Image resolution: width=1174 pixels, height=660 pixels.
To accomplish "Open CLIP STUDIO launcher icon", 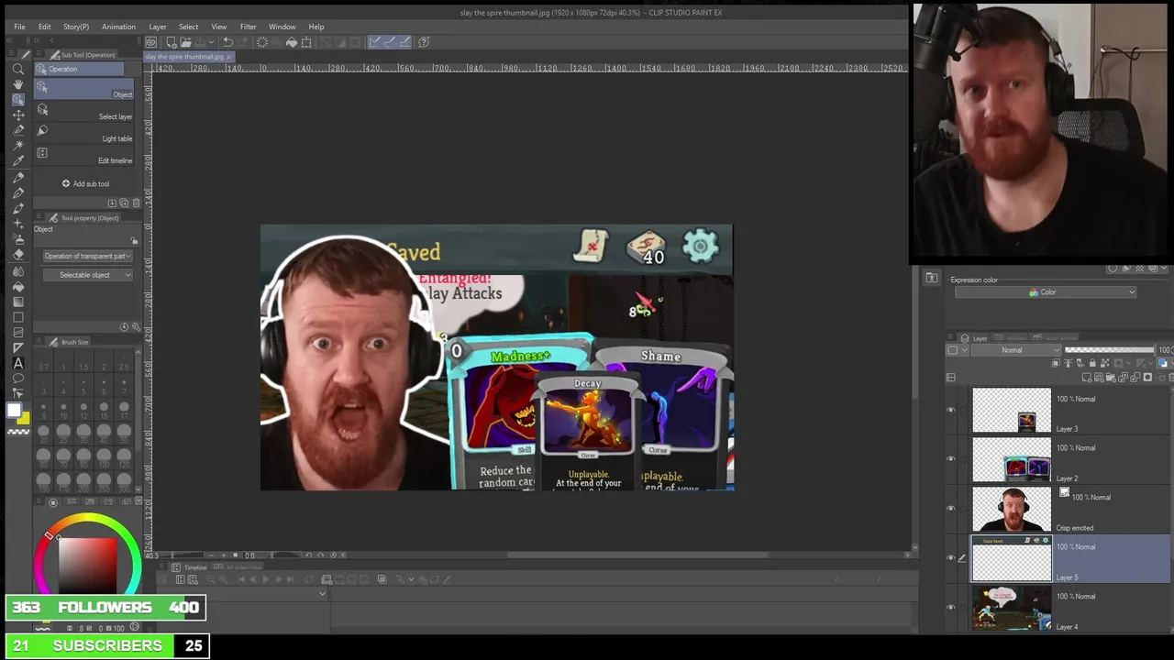I will click(x=151, y=42).
